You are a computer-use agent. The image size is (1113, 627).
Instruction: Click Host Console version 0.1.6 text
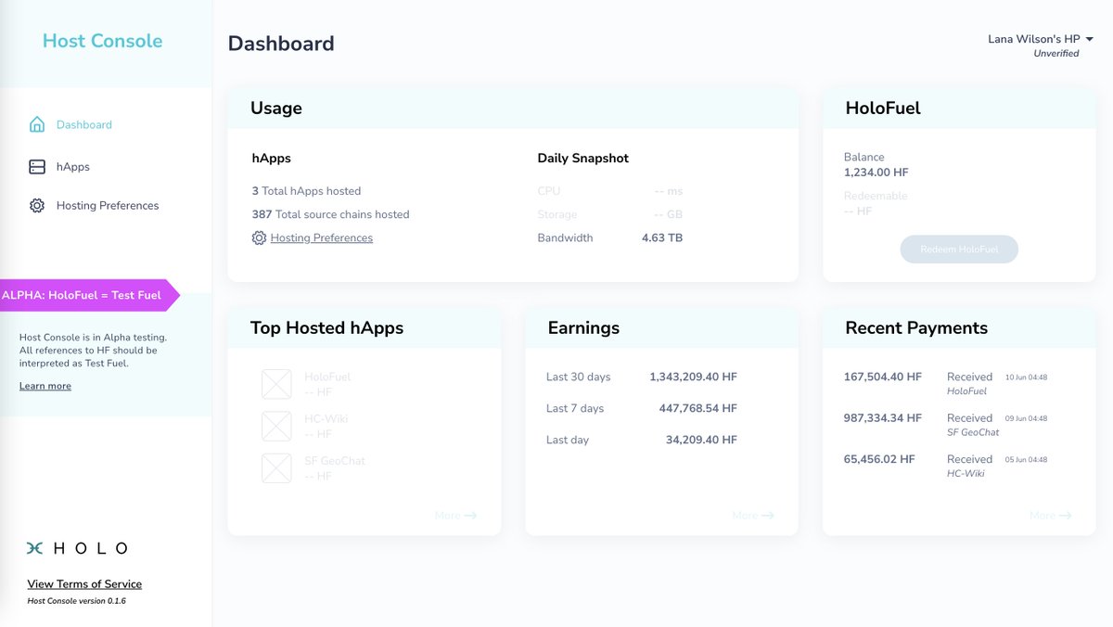(x=76, y=601)
